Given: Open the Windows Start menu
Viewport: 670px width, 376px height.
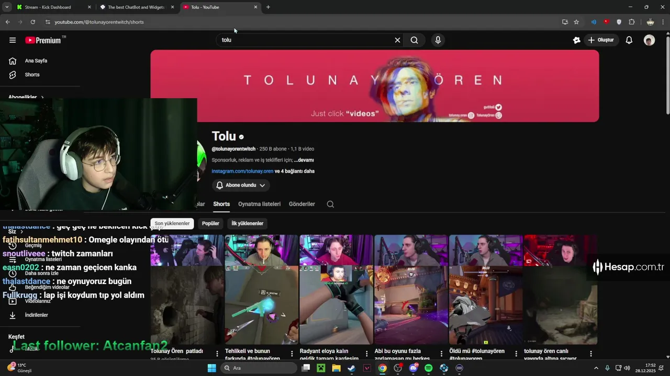Looking at the screenshot, I should click(x=211, y=368).
